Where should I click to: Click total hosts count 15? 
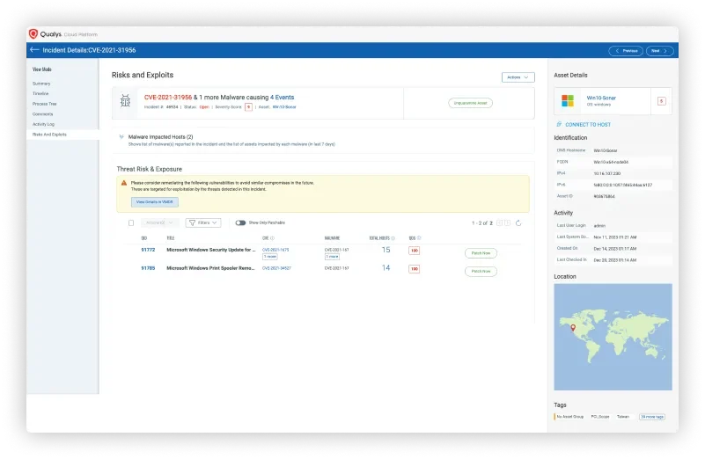386,250
